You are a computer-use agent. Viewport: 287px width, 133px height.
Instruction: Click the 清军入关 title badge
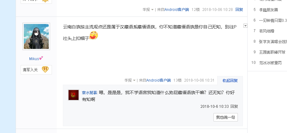click(x=30, y=70)
